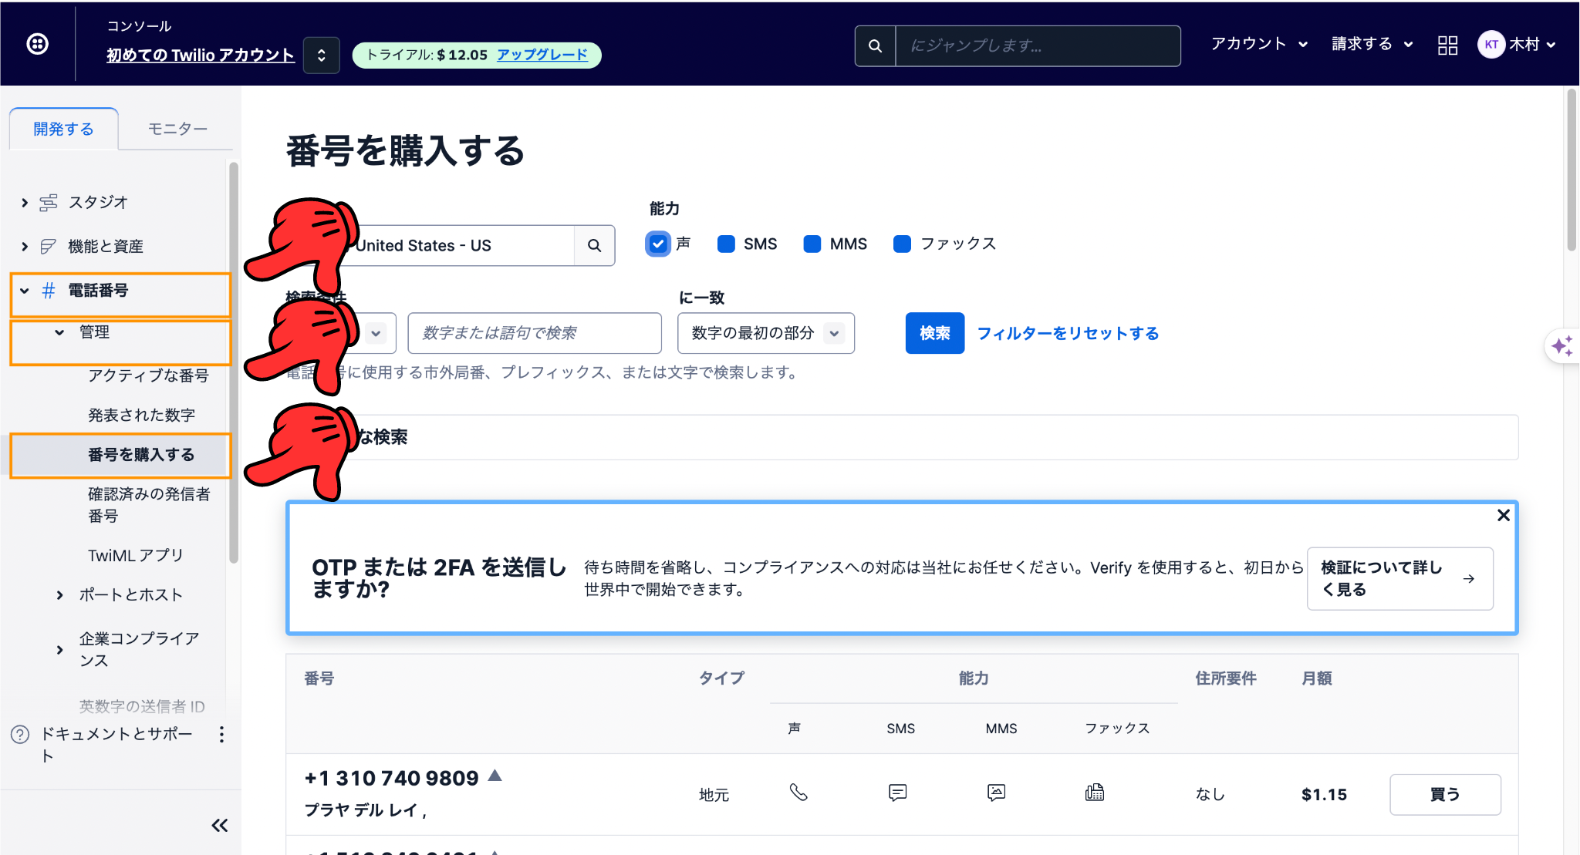
Task: Click the 数字または語句で検索 input
Action: coord(535,333)
